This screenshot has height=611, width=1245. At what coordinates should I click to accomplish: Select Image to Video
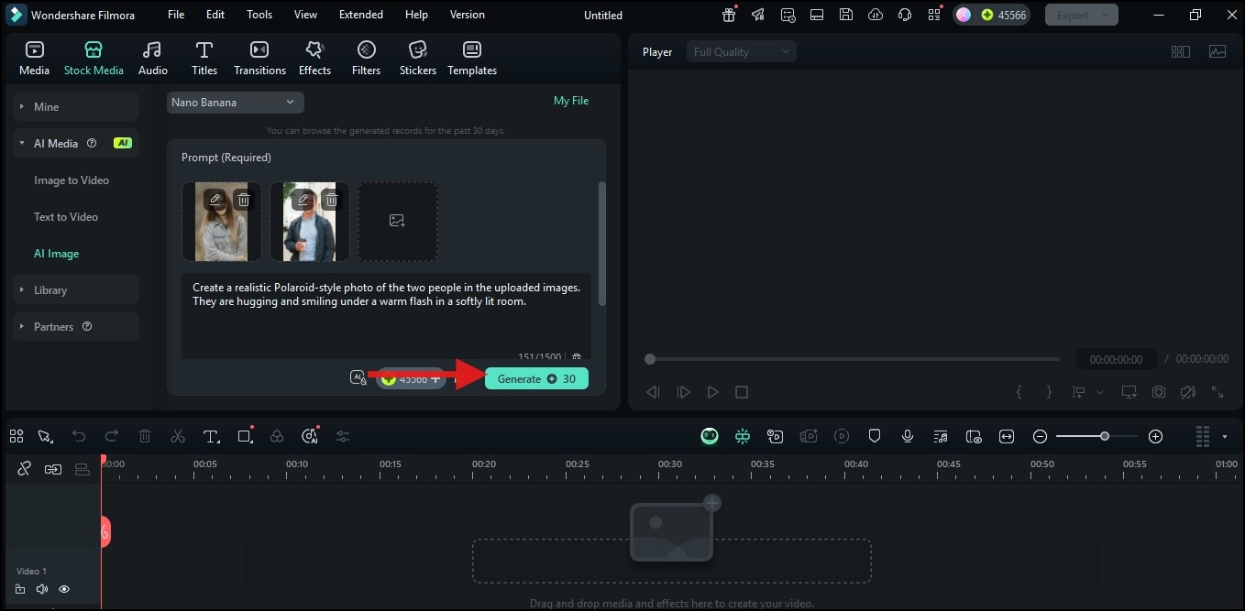click(72, 180)
